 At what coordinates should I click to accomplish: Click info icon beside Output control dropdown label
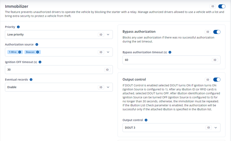tap(146, 120)
